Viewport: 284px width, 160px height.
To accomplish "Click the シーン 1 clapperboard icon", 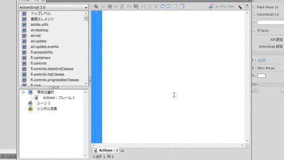I will (30, 103).
